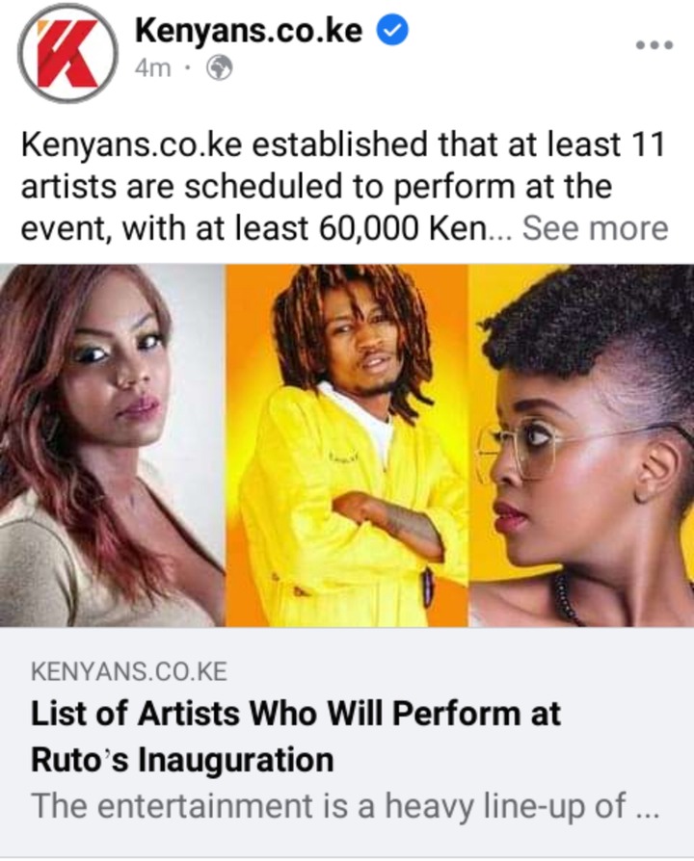Click the blue verified badge checkmark
The image size is (694, 861).
click(x=391, y=30)
